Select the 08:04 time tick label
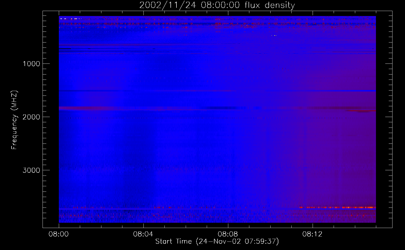405x250 pixels. (x=143, y=234)
